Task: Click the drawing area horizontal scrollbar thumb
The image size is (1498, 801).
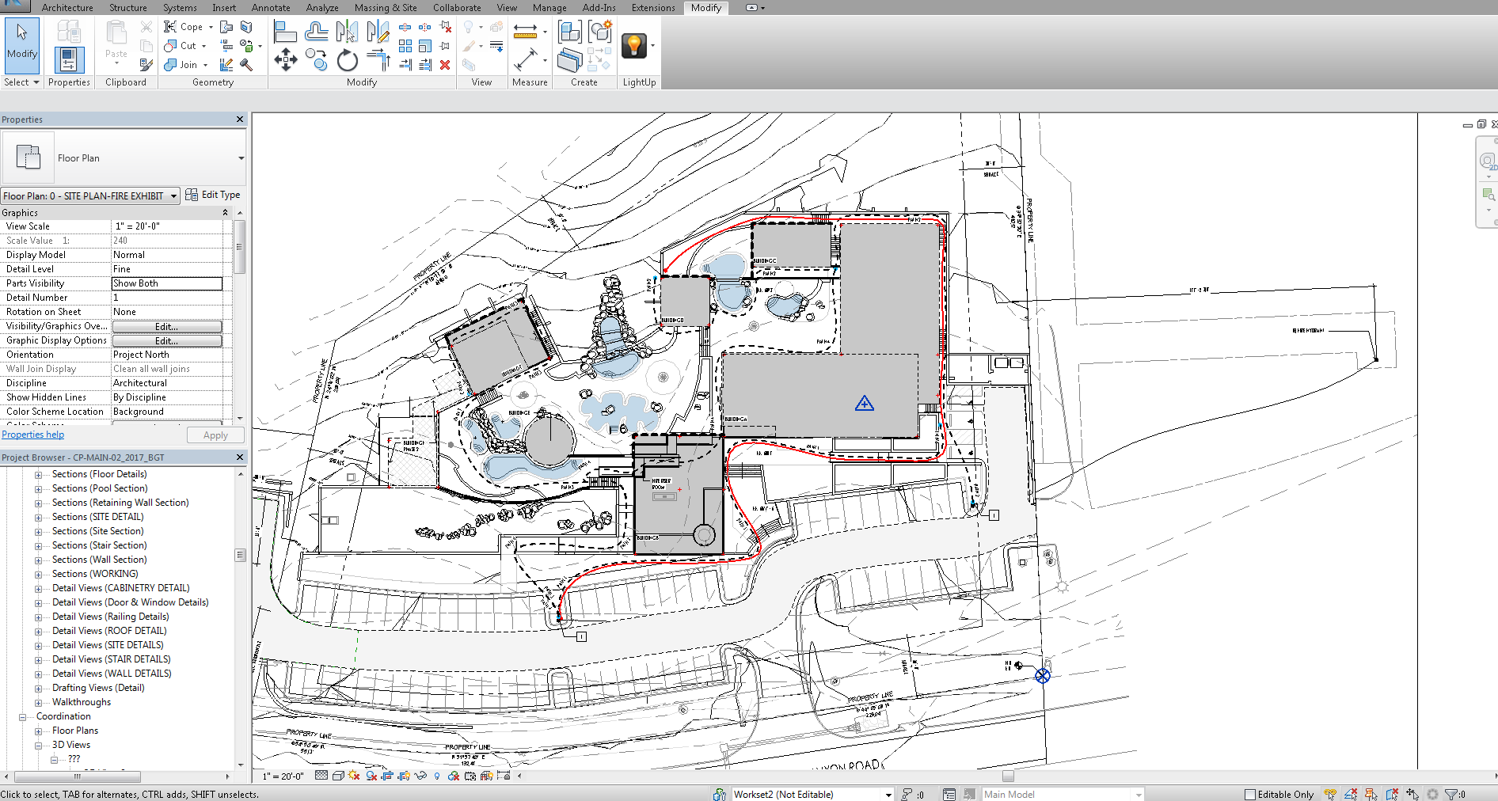Action: pos(1008,776)
